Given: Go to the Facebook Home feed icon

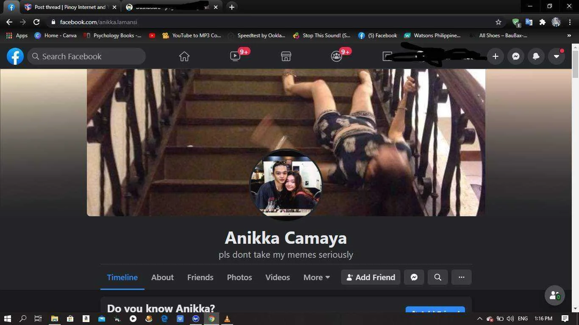Looking at the screenshot, I should pos(184,56).
